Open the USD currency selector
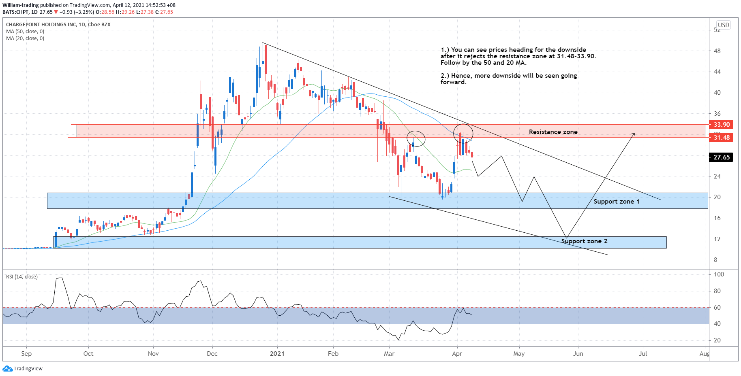Image resolution: width=741 pixels, height=376 pixels. coord(724,25)
